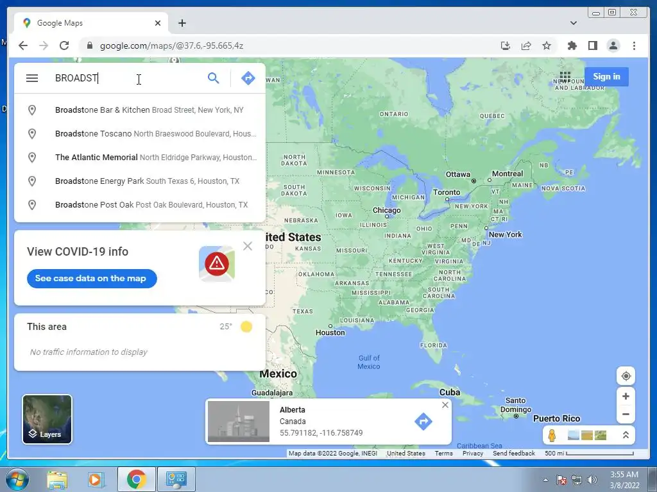The width and height of the screenshot is (657, 492).
Task: Open Windows Explorer from taskbar
Action: pyautogui.click(x=57, y=479)
